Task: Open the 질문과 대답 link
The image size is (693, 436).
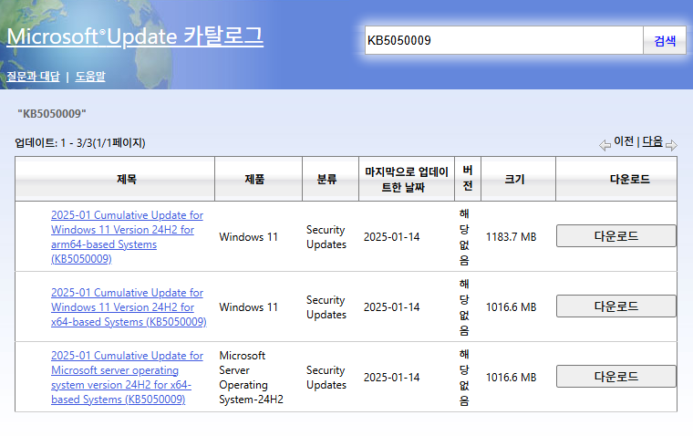Action: tap(33, 77)
